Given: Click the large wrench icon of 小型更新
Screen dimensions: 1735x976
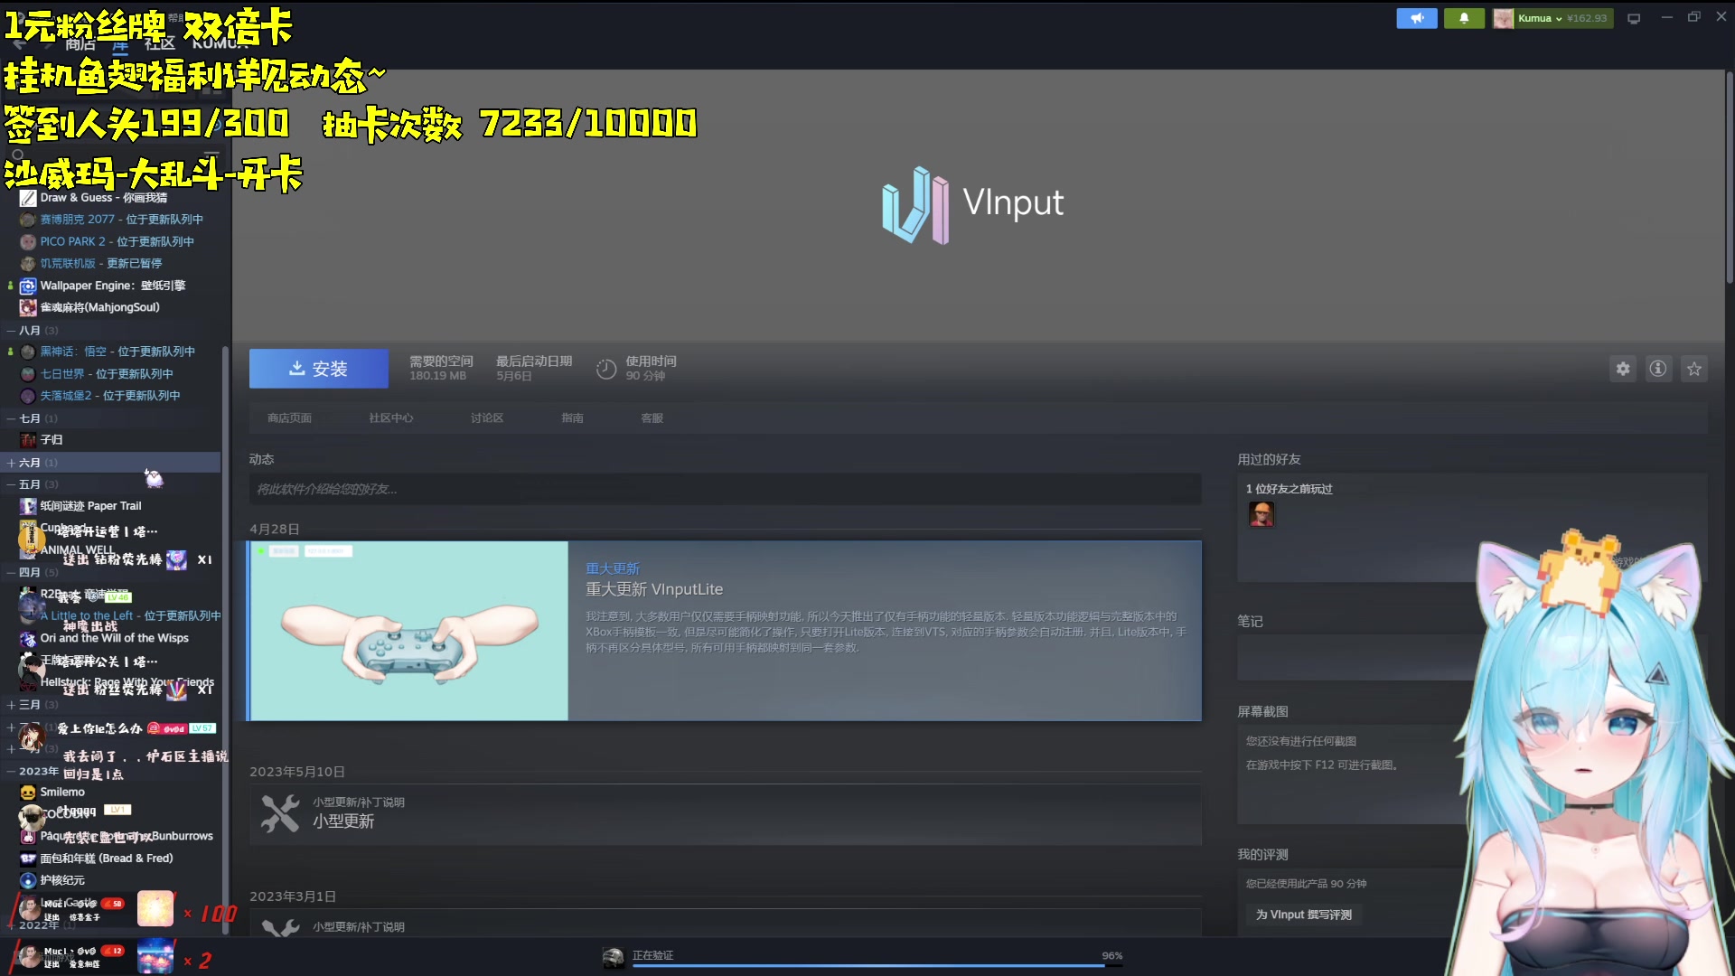Looking at the screenshot, I should (280, 813).
